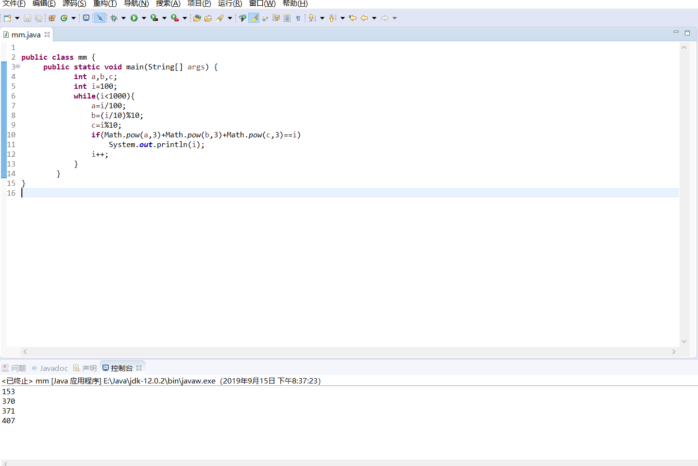Collapse the main method fold marker
Screen dimensions: 698x466
point(18,67)
